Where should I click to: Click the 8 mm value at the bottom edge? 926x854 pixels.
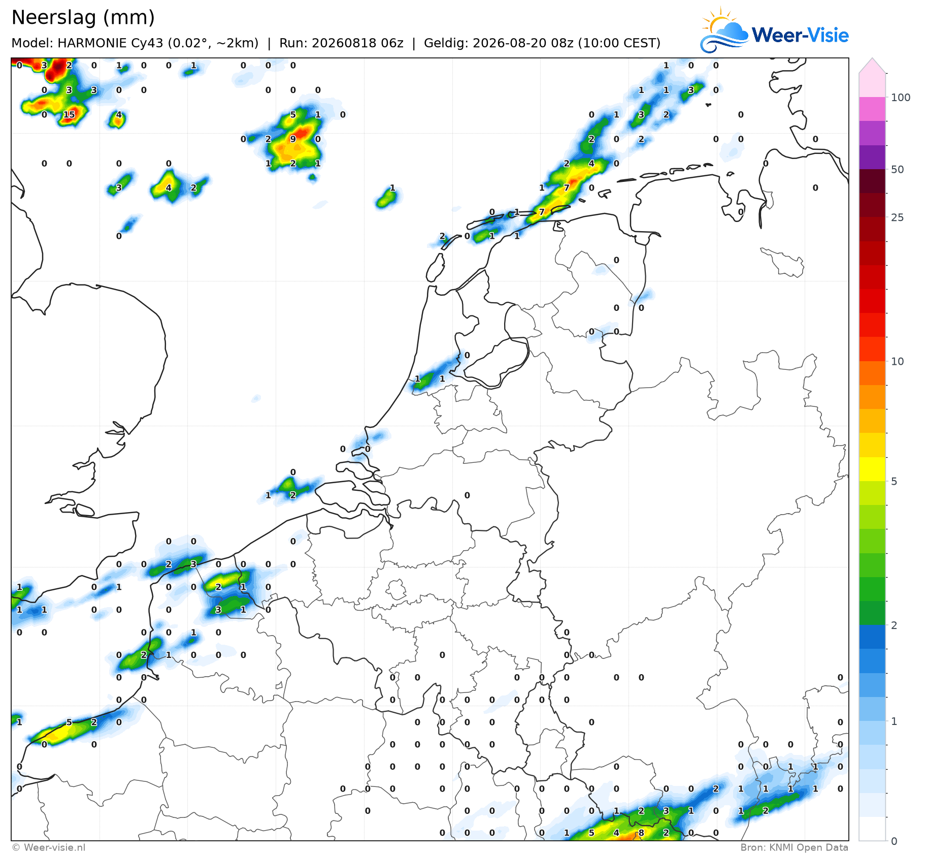click(x=641, y=833)
